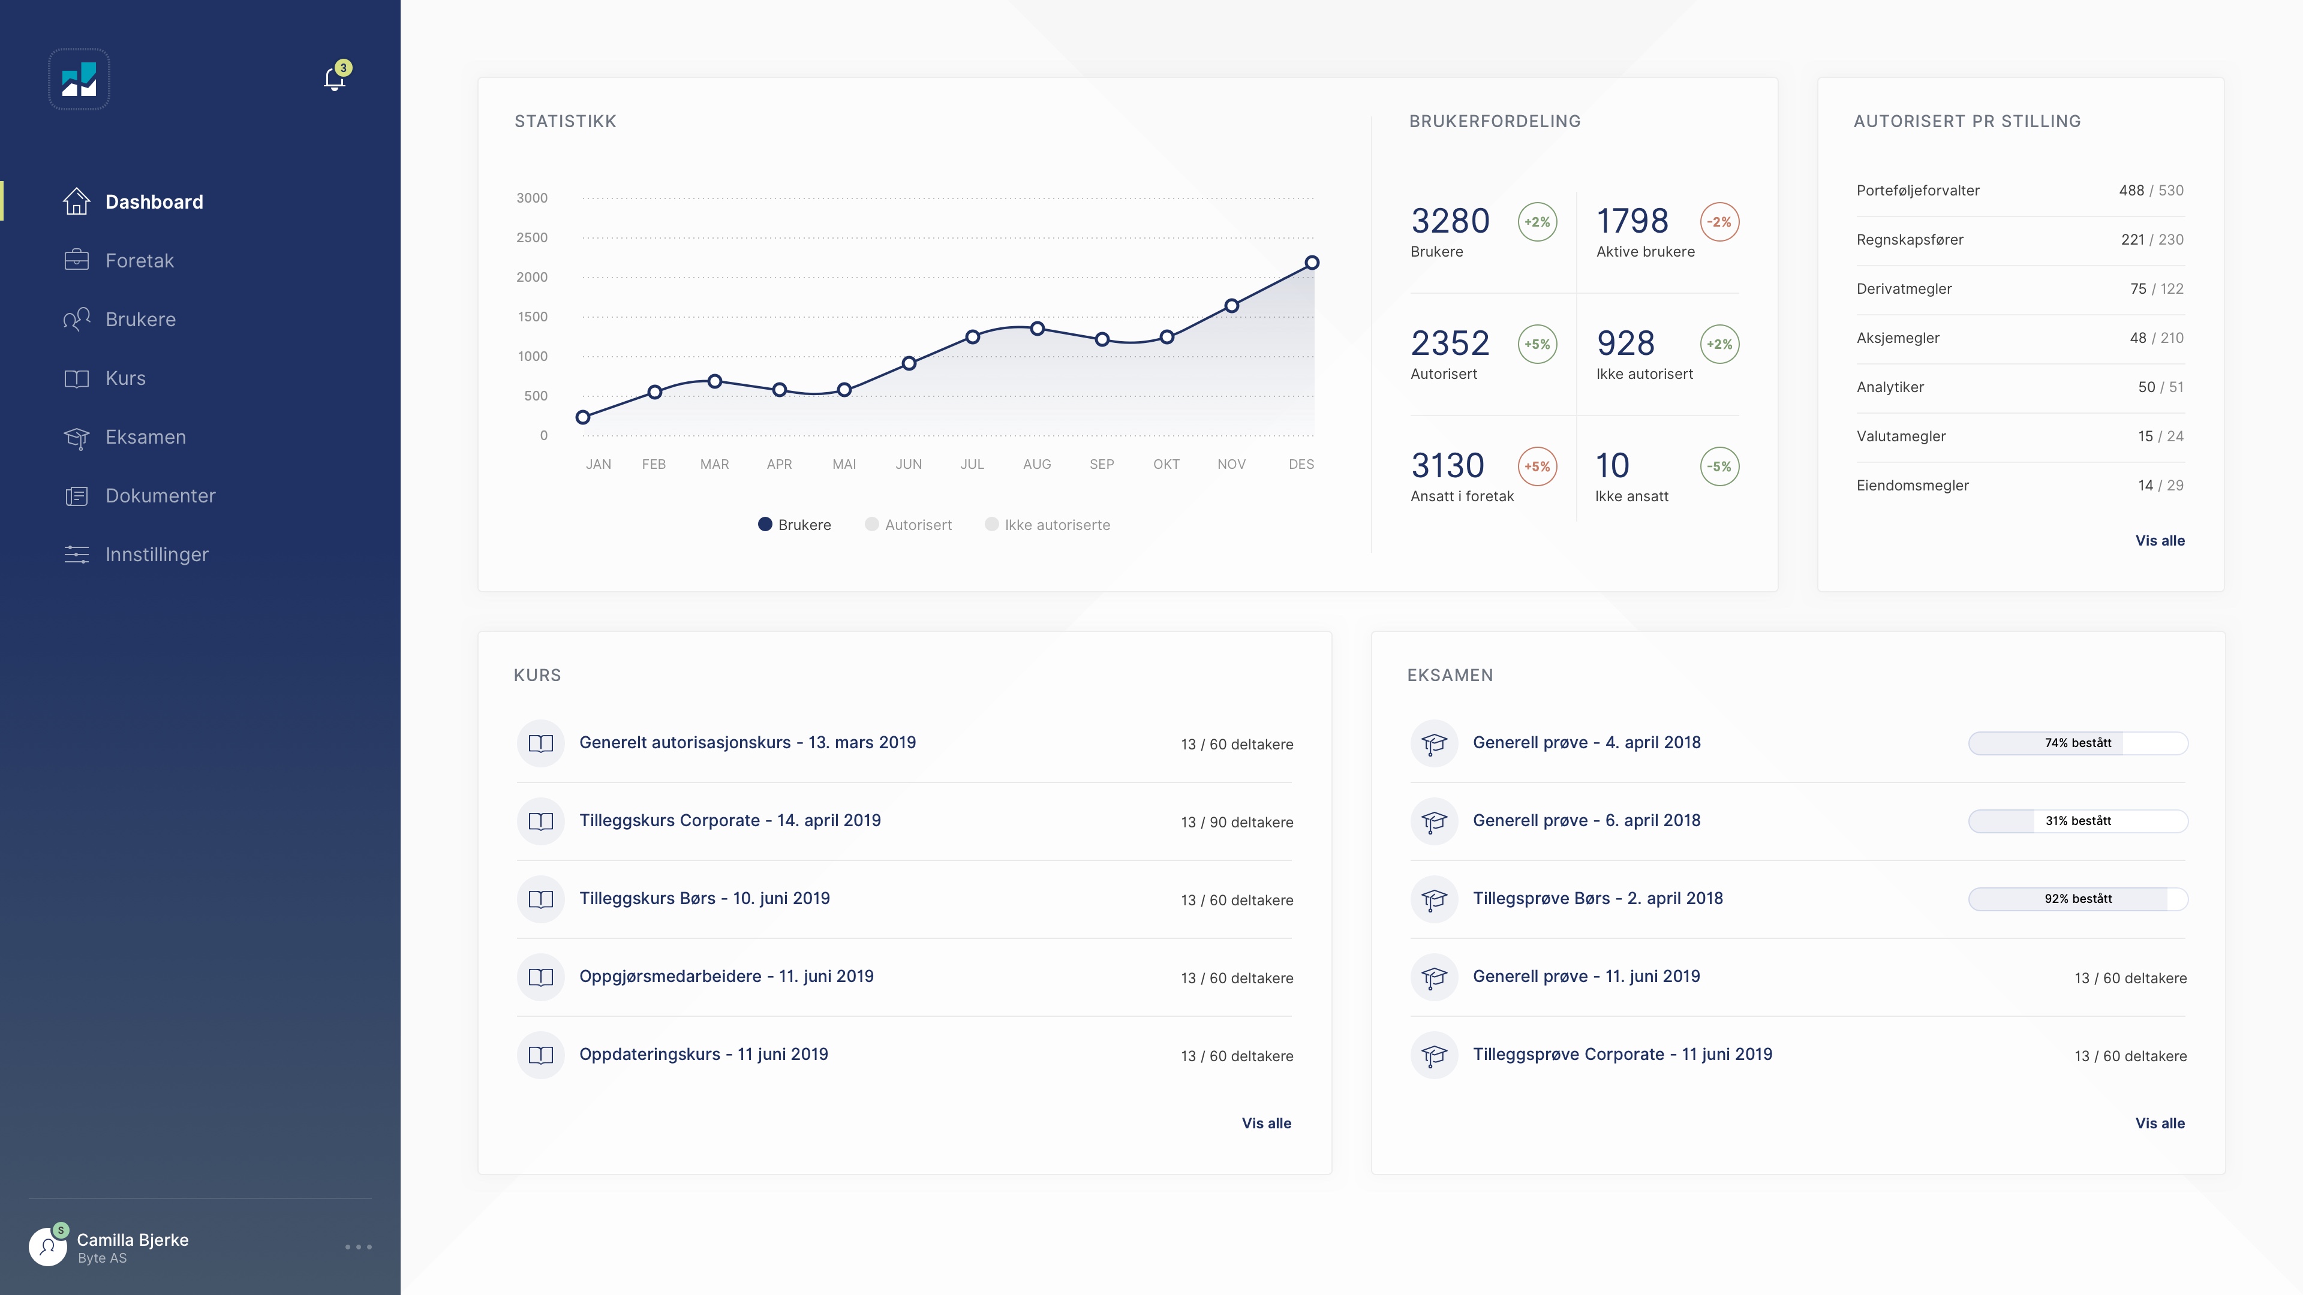Click the +2% badge next to Brukere
Viewport: 2303px width, 1295px height.
click(x=1537, y=222)
